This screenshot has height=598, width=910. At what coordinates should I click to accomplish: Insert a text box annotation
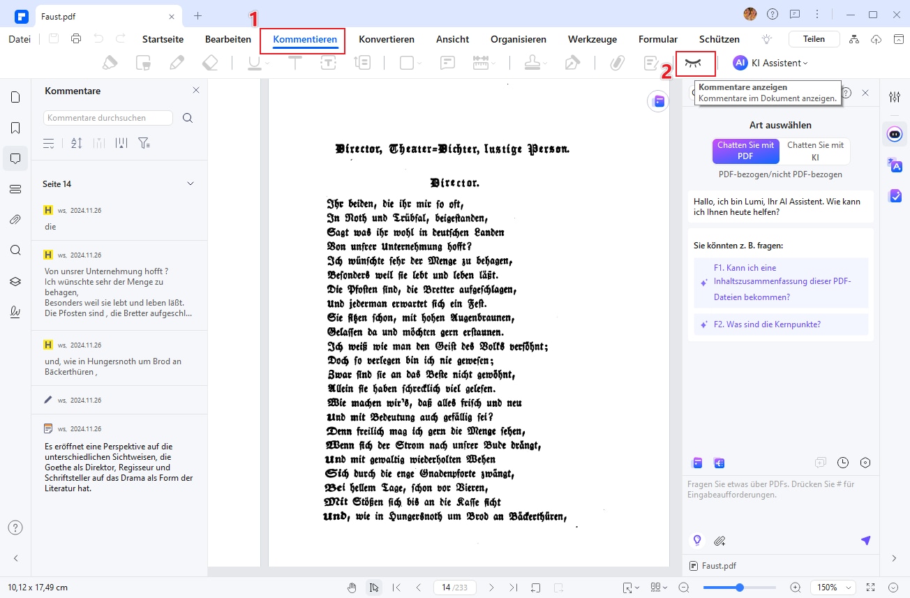[x=329, y=63]
